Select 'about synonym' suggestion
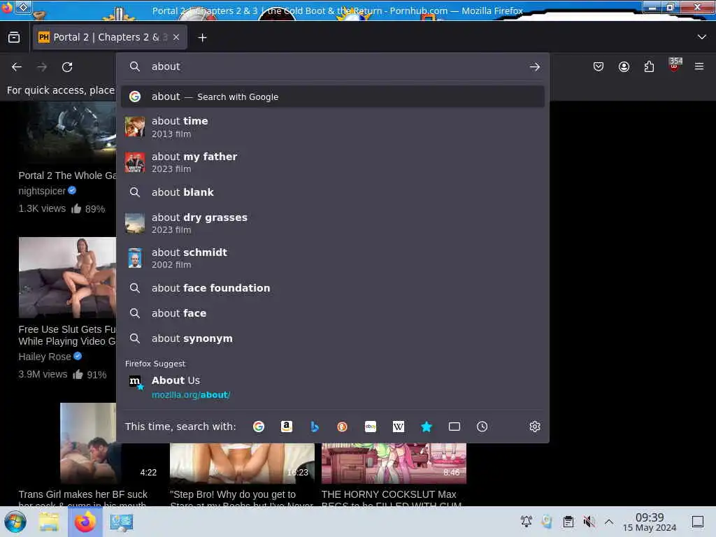This screenshot has width=716, height=537. [x=332, y=338]
